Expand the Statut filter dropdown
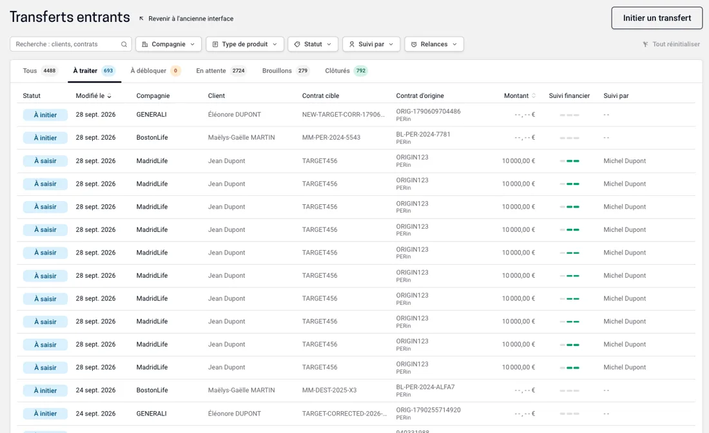 (313, 44)
